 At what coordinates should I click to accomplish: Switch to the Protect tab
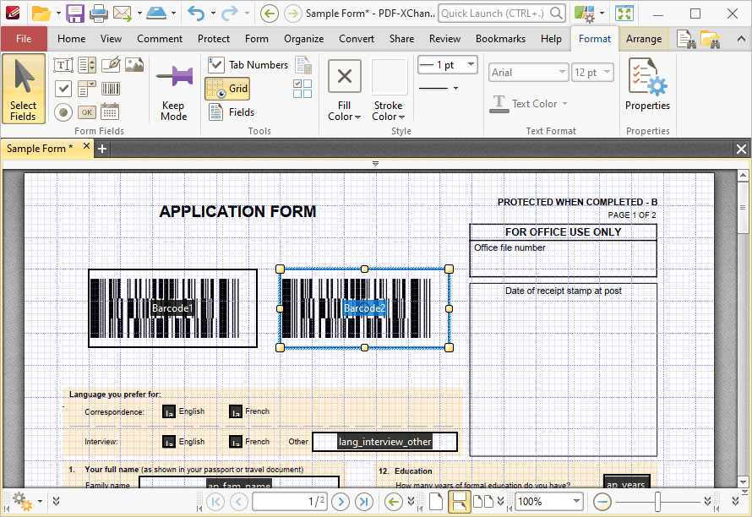[214, 39]
